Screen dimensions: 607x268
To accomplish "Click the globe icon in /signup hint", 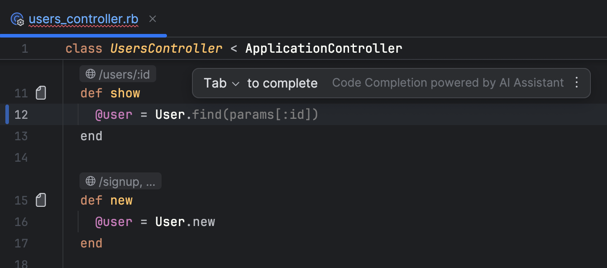I will pos(91,181).
